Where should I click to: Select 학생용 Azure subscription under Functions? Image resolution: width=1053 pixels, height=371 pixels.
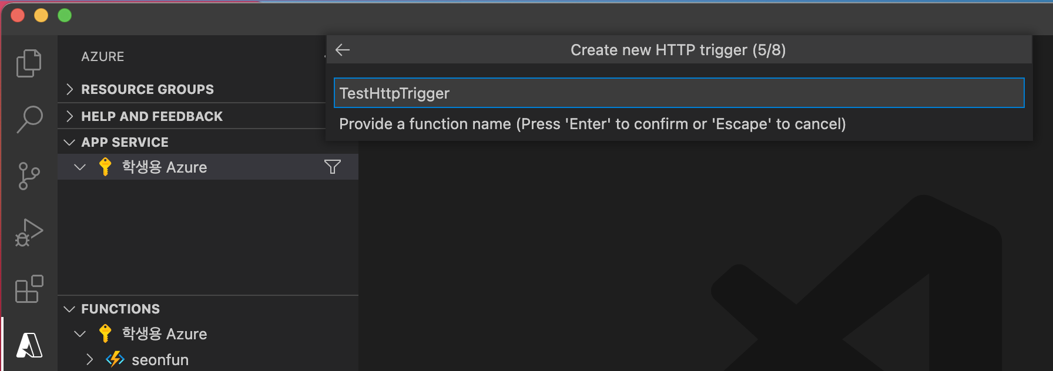click(x=165, y=334)
